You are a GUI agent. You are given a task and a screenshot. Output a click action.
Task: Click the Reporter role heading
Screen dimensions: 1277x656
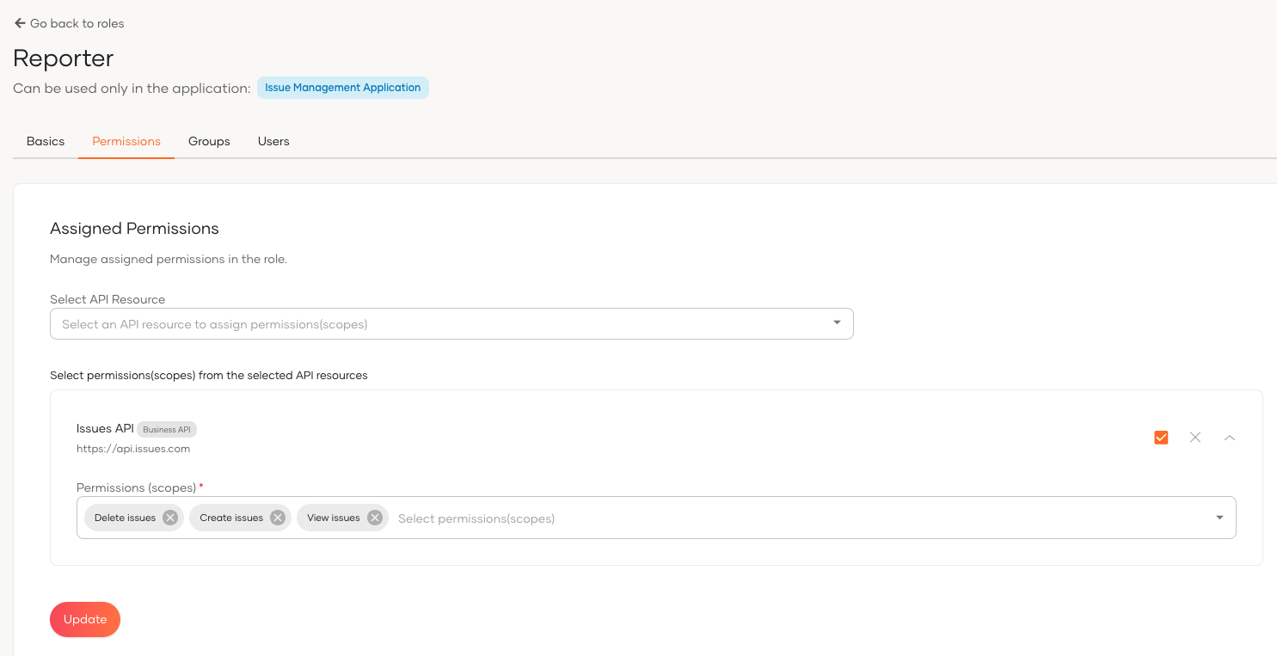64,58
